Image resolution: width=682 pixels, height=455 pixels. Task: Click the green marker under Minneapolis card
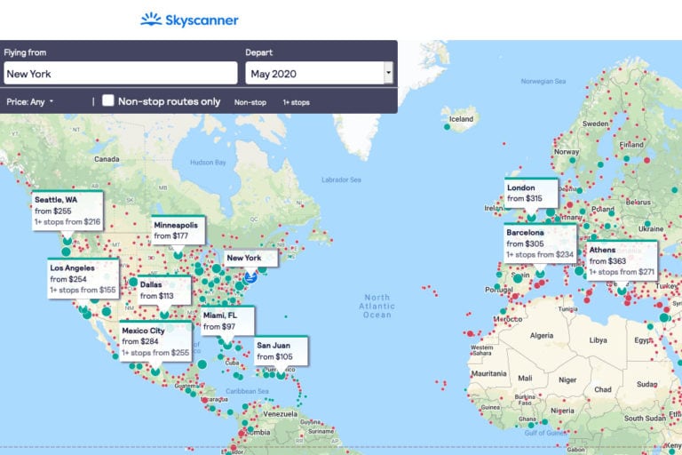tap(178, 255)
